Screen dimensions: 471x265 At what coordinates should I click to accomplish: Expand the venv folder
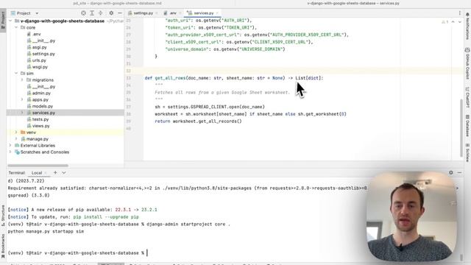pos(16,132)
